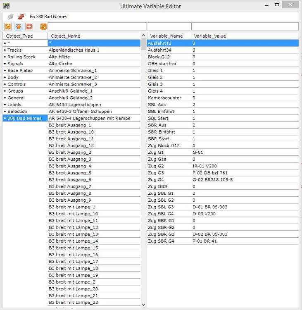The width and height of the screenshot is (302, 310).
Task: Select Tracks in the Object_Type list
Action: 14,50
